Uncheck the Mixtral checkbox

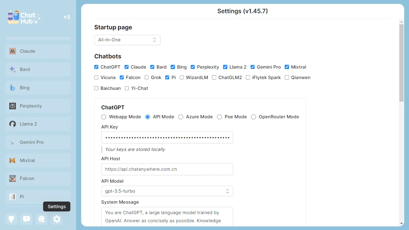coord(287,67)
